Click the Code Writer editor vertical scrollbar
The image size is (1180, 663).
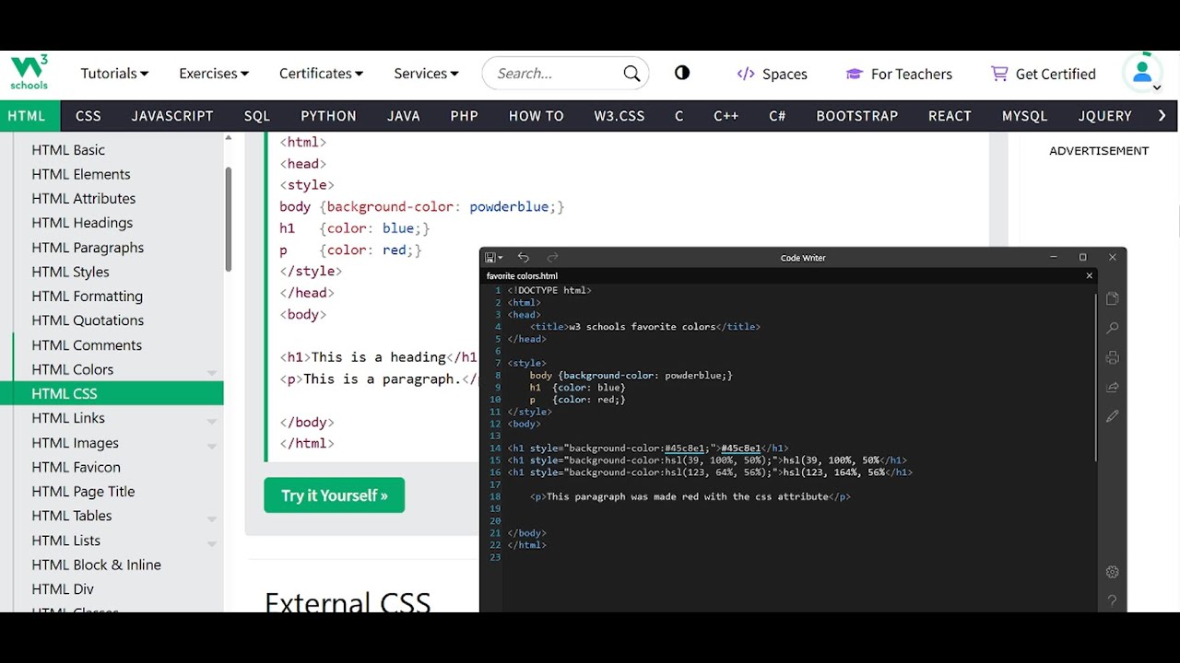coord(1096,377)
